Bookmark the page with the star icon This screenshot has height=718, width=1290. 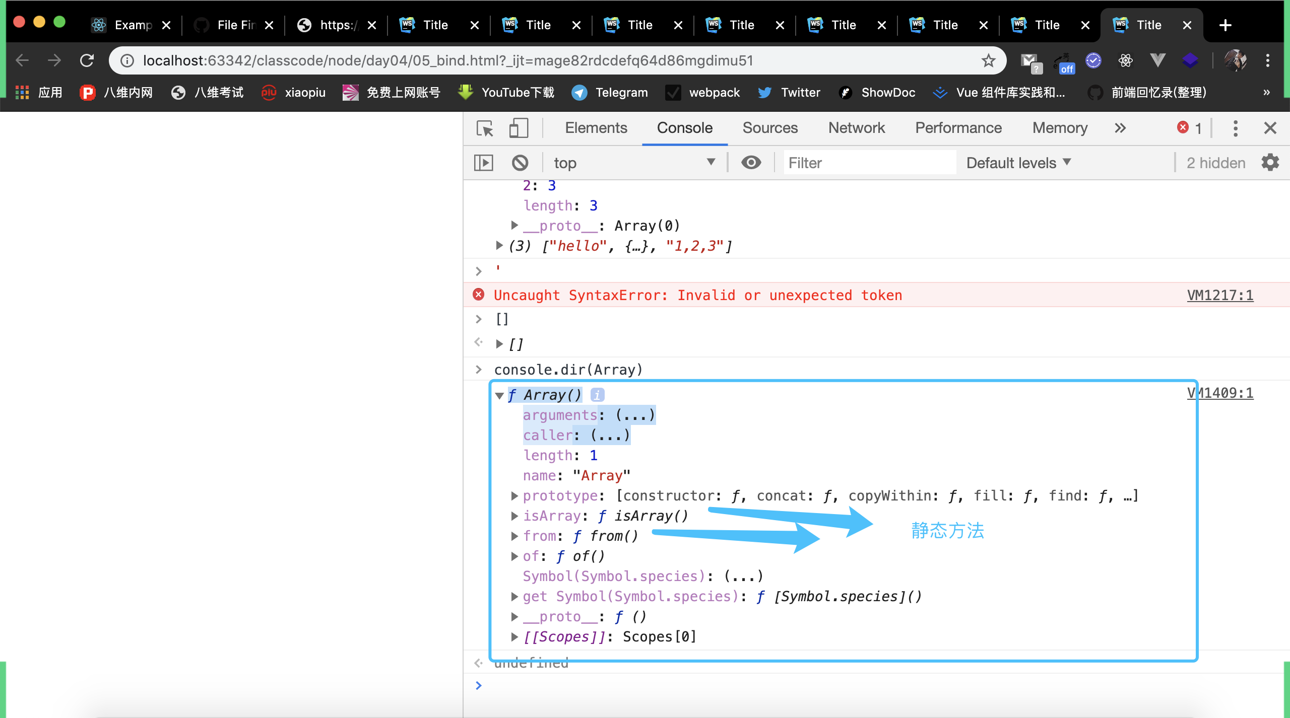989,60
